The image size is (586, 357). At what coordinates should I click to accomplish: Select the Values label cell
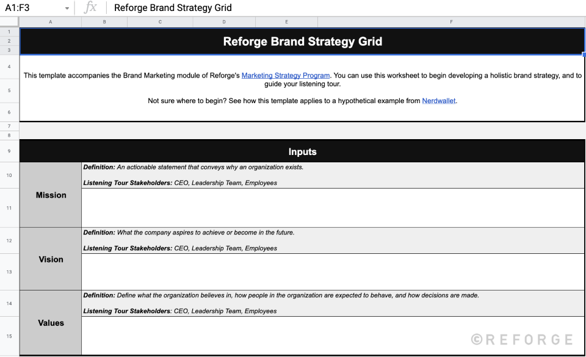point(50,323)
